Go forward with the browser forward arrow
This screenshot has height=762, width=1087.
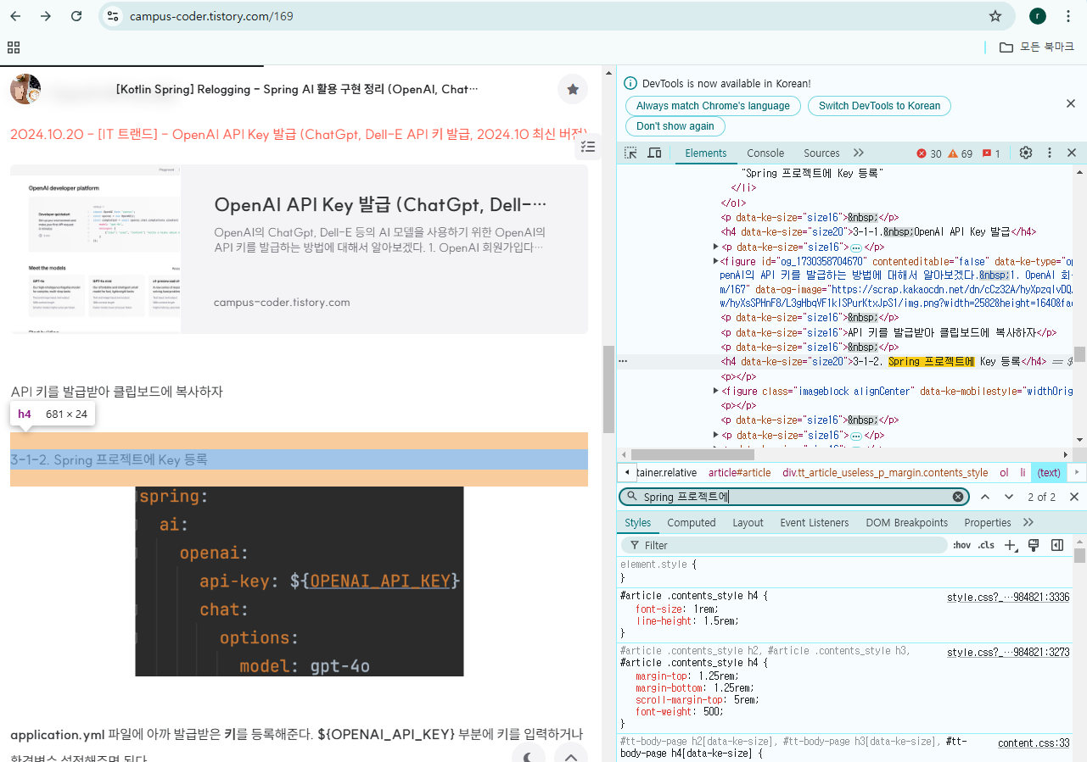[46, 16]
